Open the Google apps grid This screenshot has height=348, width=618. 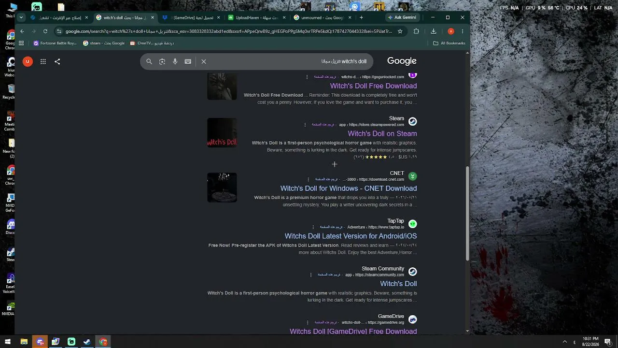coord(43,61)
